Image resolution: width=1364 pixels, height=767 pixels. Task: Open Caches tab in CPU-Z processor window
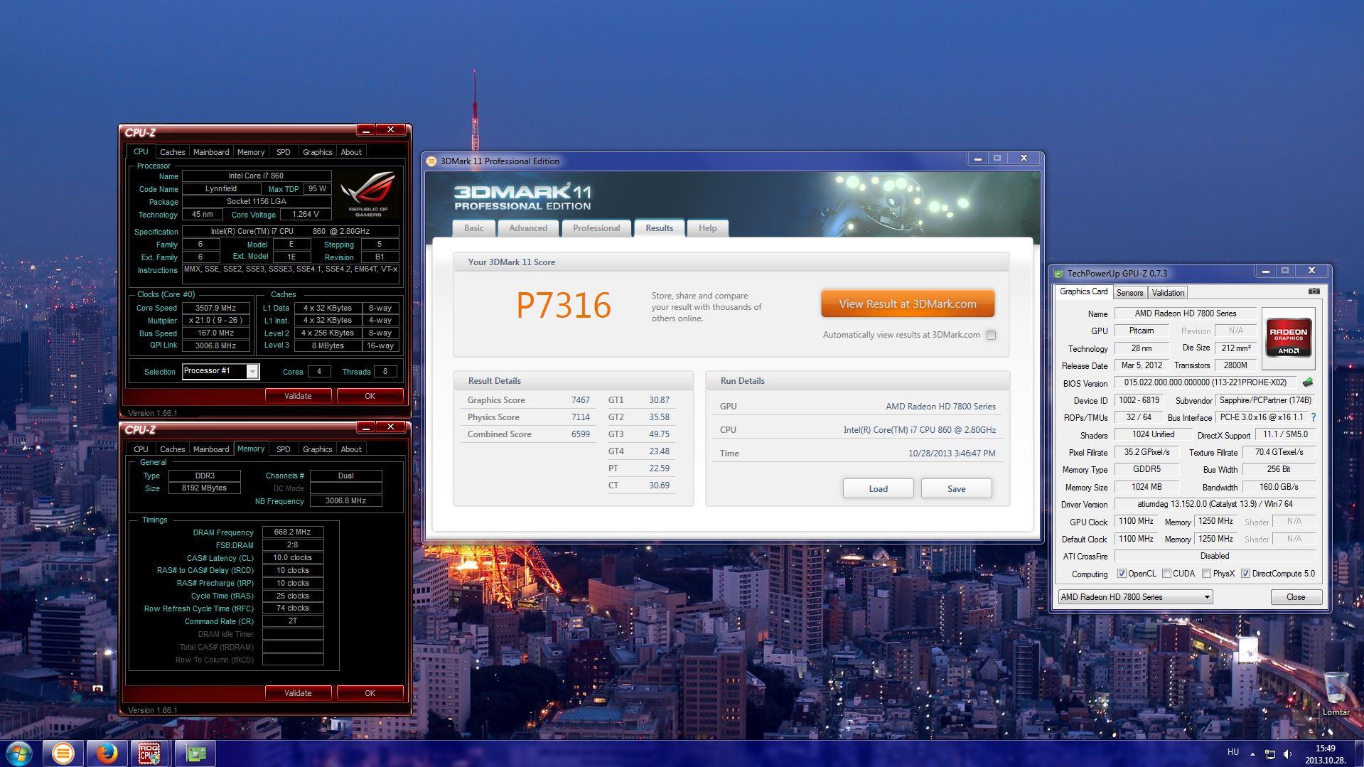coord(172,152)
